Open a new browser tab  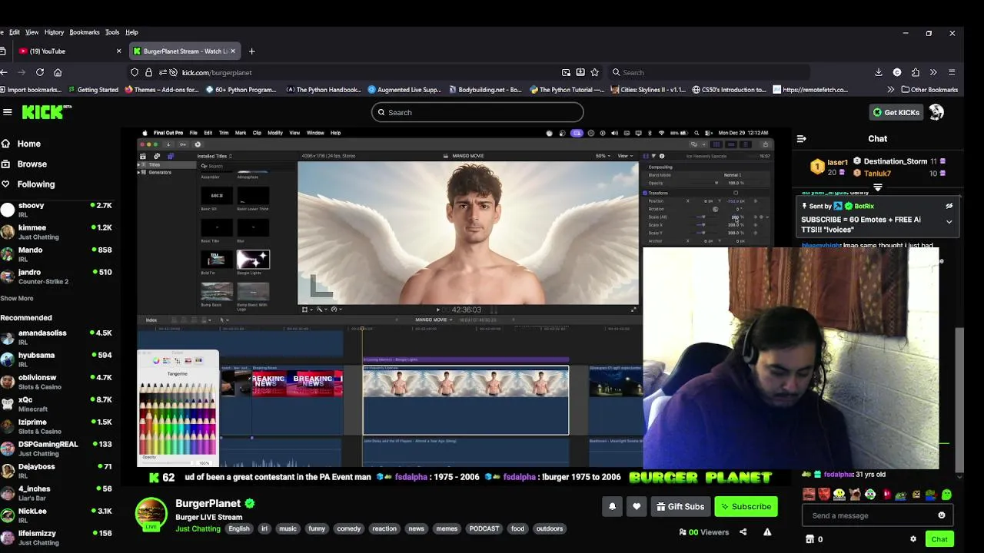coord(251,51)
